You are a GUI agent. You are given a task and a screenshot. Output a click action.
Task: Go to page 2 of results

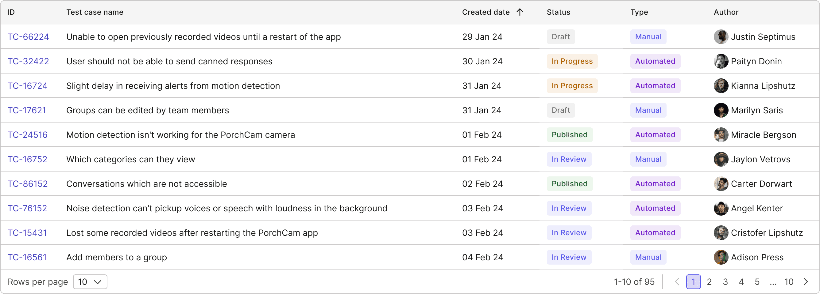(x=709, y=282)
